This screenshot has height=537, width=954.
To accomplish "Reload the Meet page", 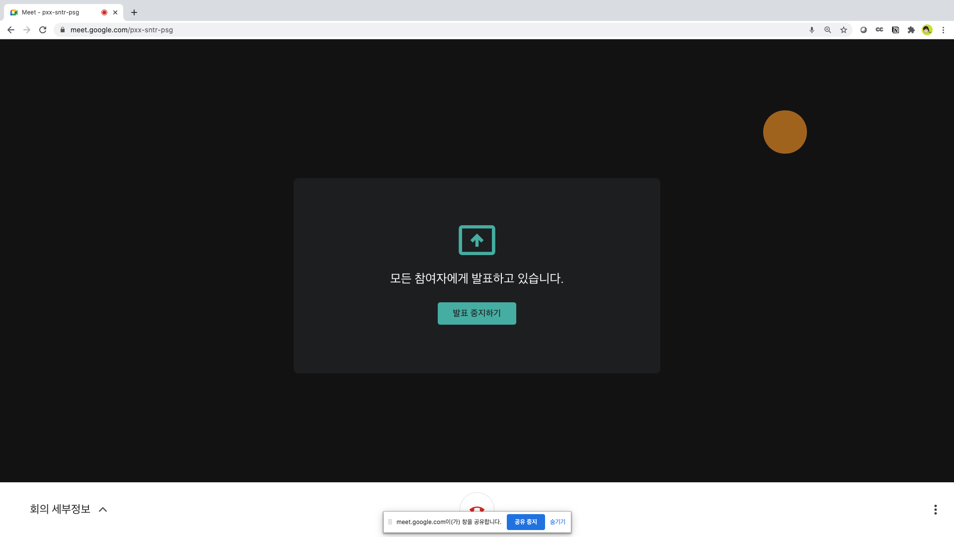I will pyautogui.click(x=43, y=30).
